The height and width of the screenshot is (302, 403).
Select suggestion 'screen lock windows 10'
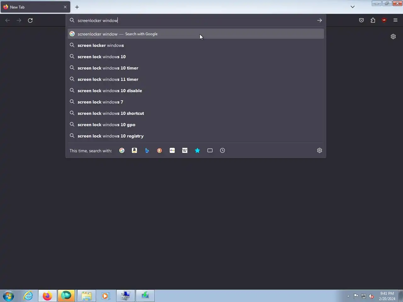[196, 57]
